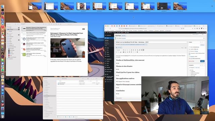Select Starred in NetNewsWire sidebar
Viewport: 215px width, 121px height.
point(13,31)
